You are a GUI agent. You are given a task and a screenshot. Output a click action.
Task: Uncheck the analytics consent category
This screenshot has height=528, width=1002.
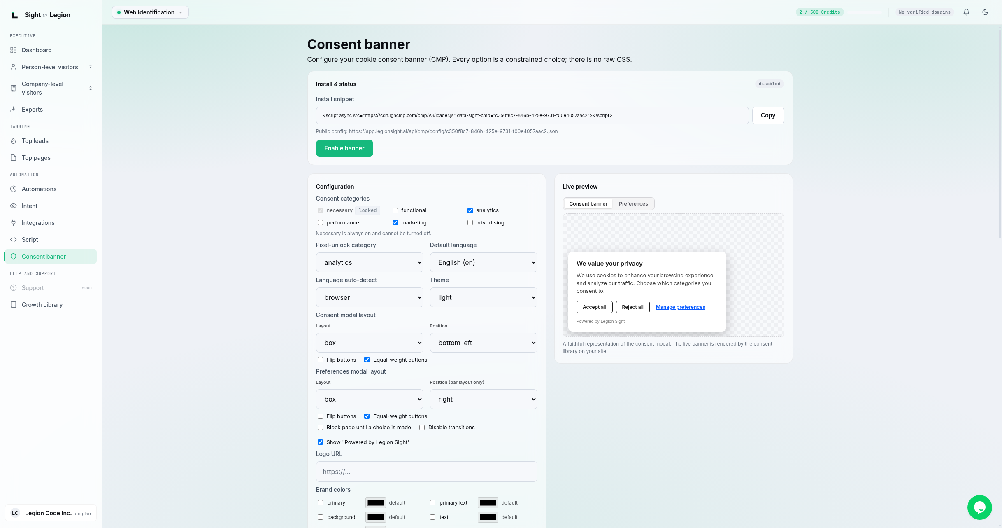coord(470,210)
